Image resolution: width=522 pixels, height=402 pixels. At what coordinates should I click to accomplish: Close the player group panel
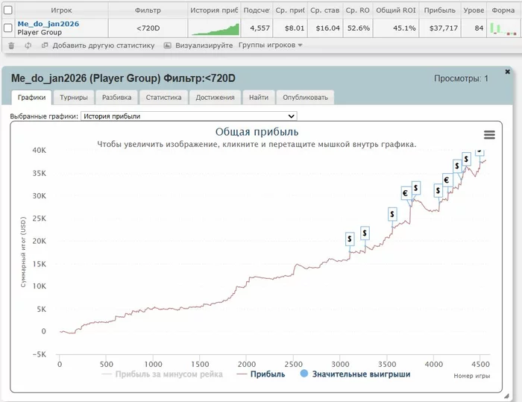(507, 72)
